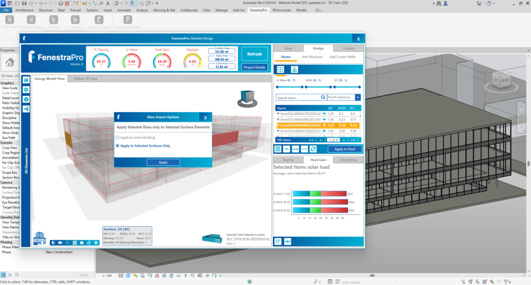Click the Refresh button

coord(254,54)
